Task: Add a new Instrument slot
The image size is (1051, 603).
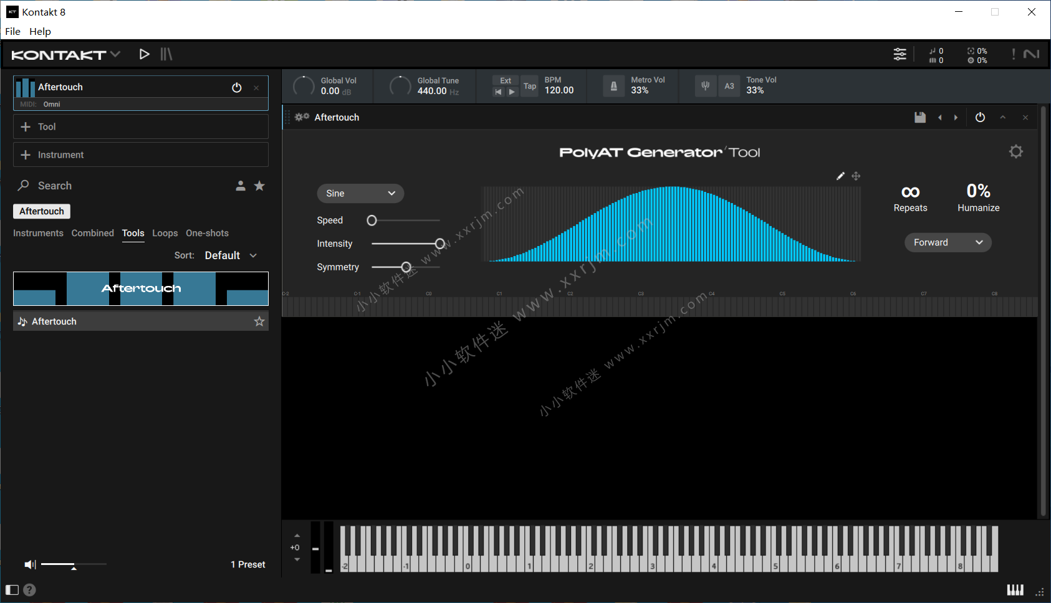Action: tap(141, 154)
